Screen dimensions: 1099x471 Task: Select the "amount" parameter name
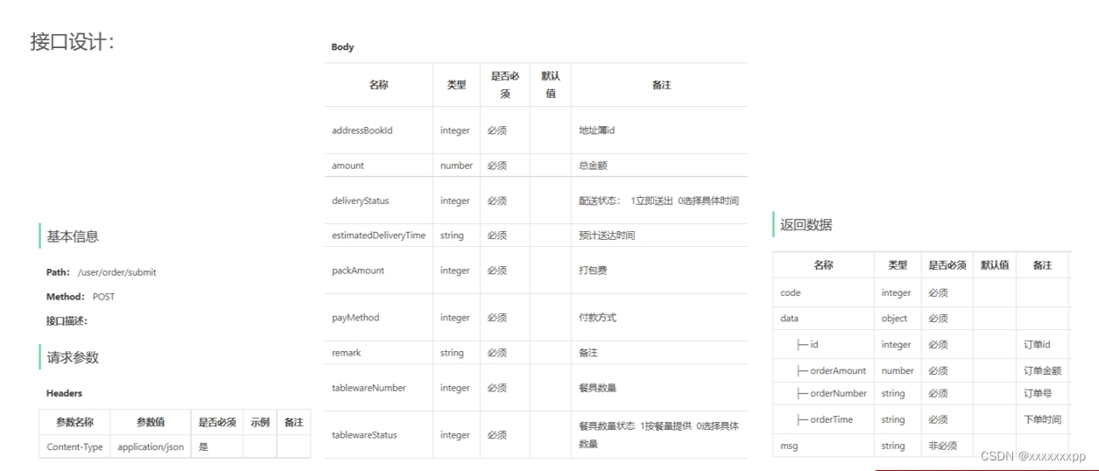[348, 165]
